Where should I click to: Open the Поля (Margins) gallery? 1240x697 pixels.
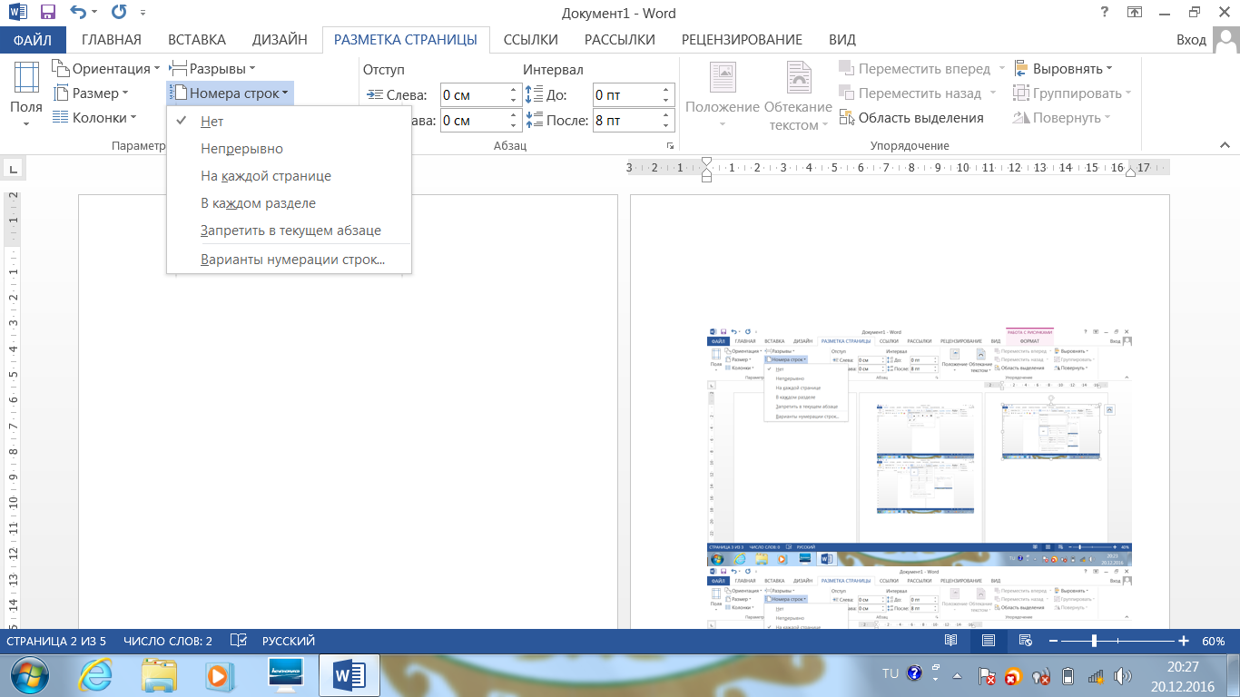coord(25,94)
